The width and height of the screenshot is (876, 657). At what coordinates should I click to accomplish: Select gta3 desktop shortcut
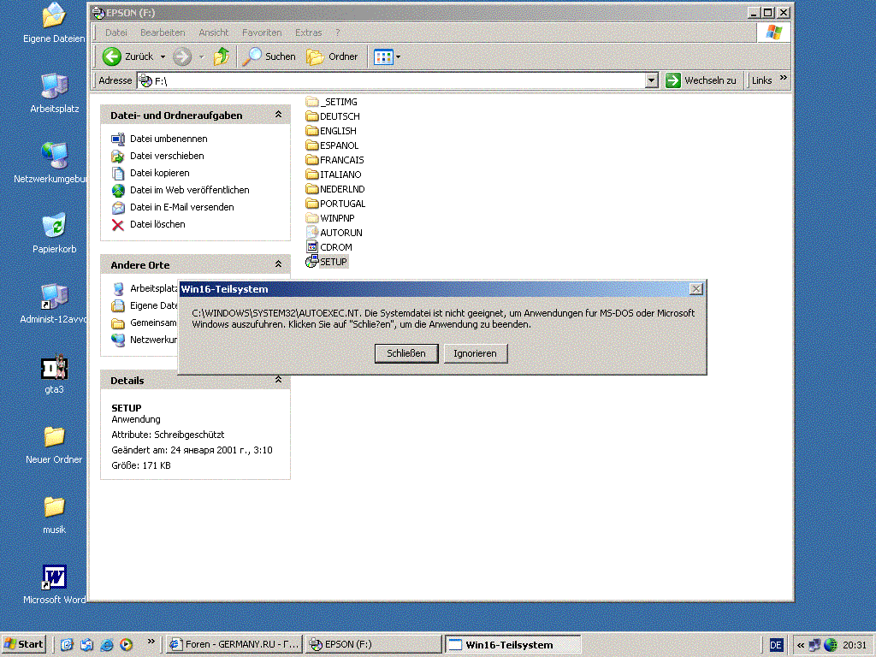tap(54, 367)
